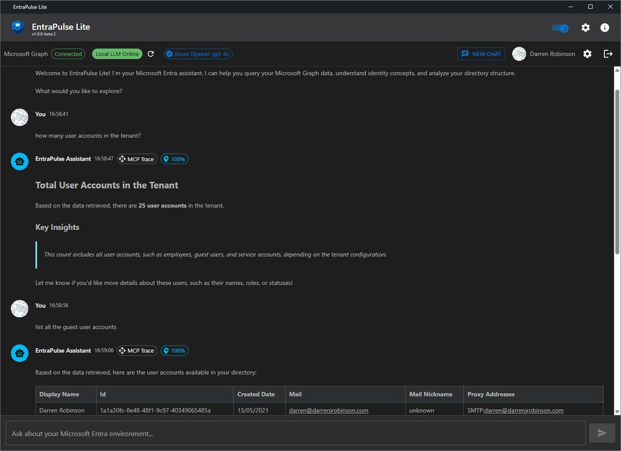Viewport: 621px width, 451px height.
Task: Open the About info icon
Action: [x=604, y=27]
